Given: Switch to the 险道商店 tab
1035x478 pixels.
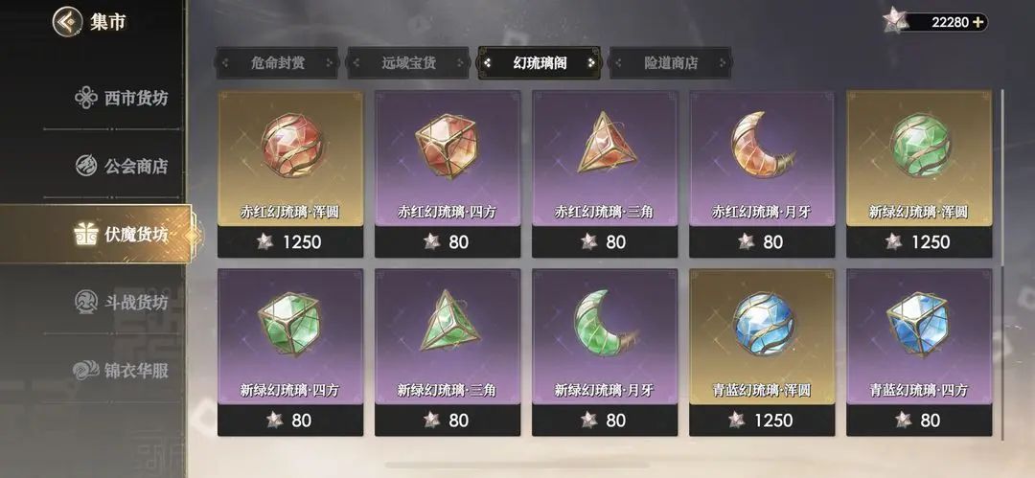Looking at the screenshot, I should pos(671,62).
